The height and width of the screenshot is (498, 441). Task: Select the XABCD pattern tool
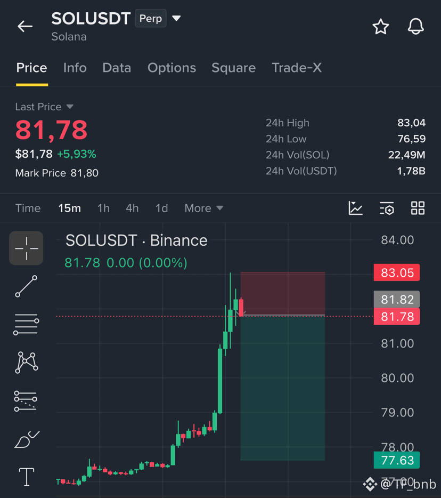(26, 362)
